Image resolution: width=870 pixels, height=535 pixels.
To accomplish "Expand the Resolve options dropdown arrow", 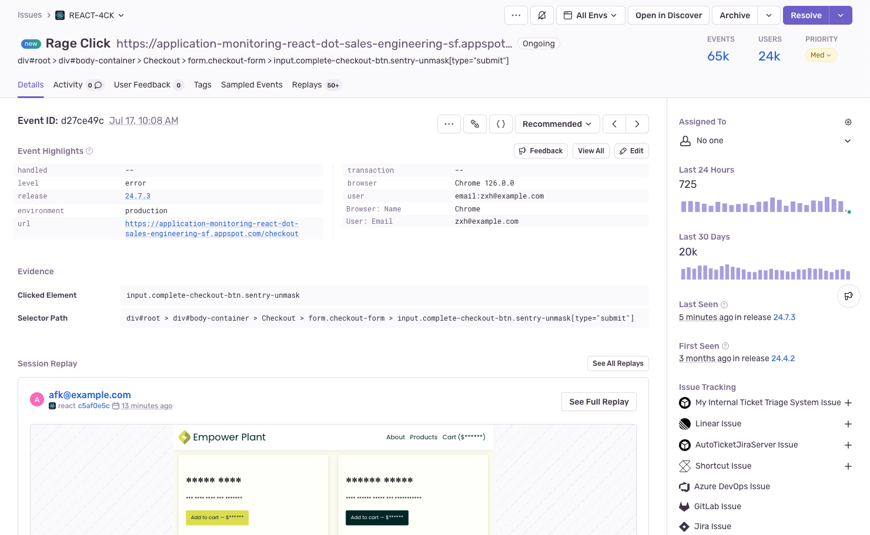I will [x=841, y=15].
